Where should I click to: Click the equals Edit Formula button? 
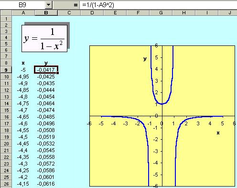[x=76, y=5]
